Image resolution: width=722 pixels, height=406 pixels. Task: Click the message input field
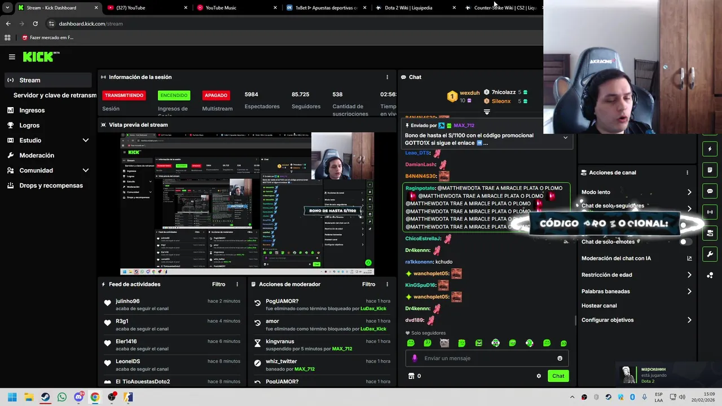click(x=487, y=358)
